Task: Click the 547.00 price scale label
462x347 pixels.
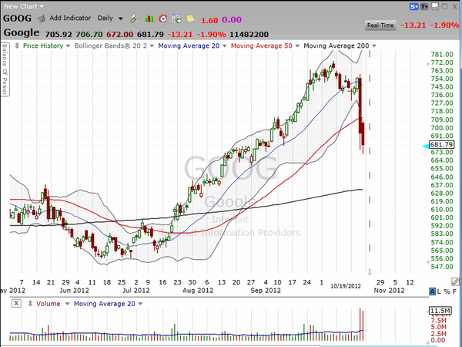Action: tap(442, 267)
